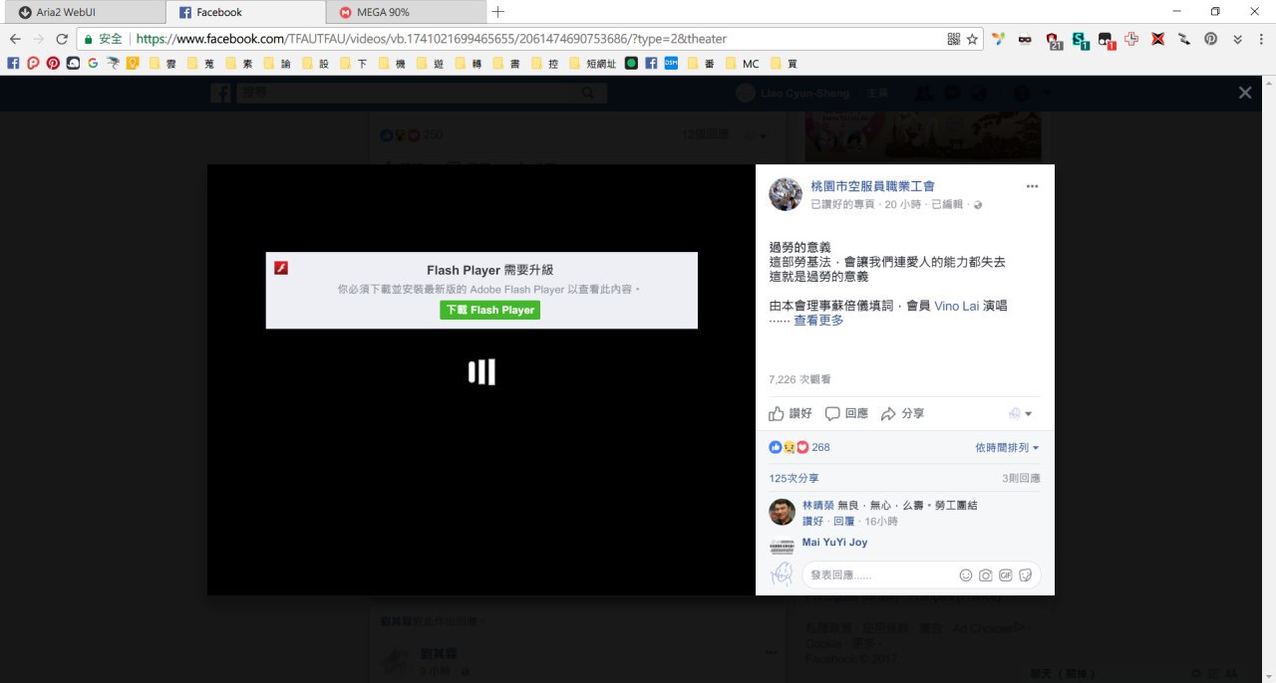
Task: Click the emoji icon in comment box
Action: pyautogui.click(x=965, y=575)
